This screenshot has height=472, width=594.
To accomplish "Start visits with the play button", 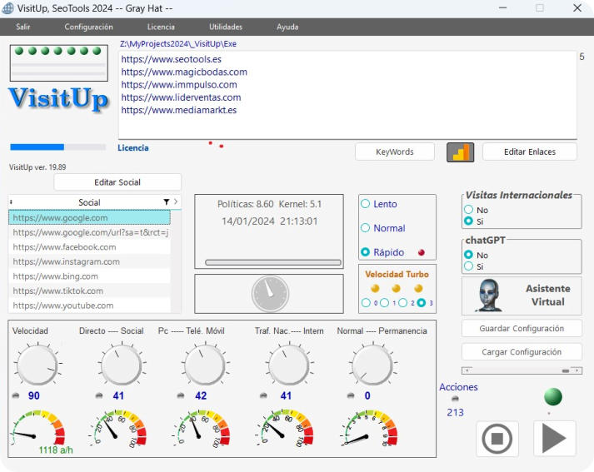I will coord(554,439).
